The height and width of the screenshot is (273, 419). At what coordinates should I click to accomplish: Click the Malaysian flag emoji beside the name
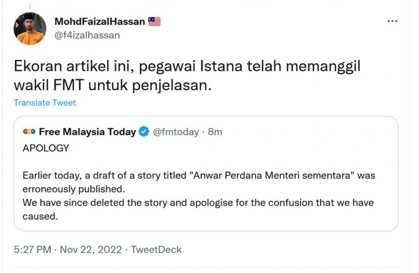154,21
